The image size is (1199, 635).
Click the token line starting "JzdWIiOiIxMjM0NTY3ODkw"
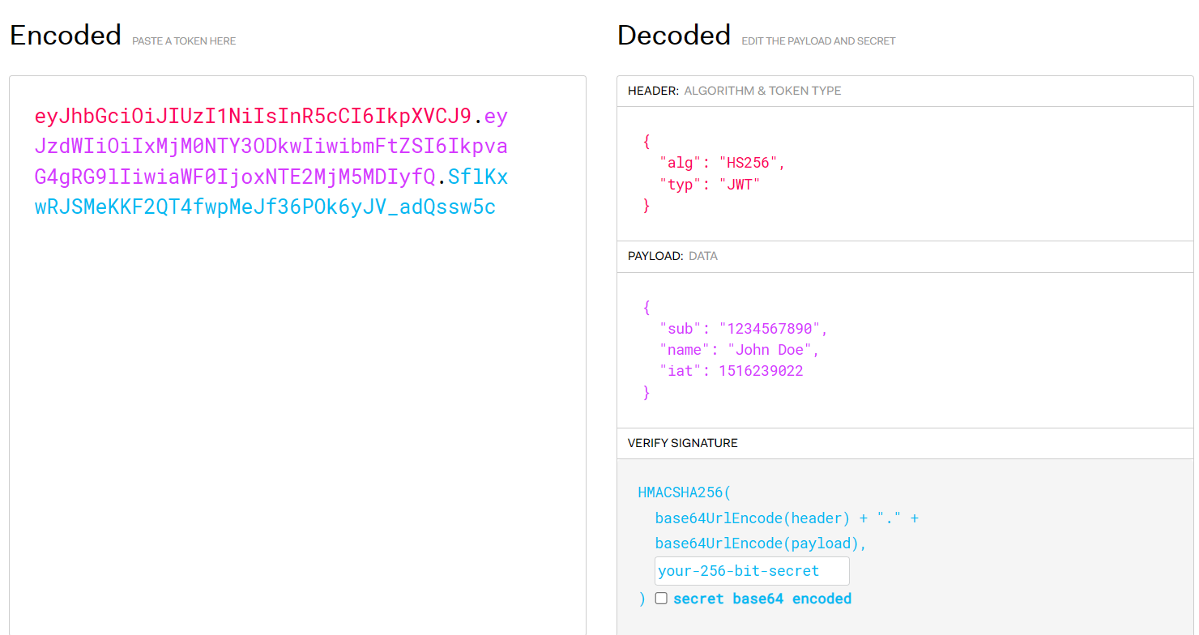click(271, 147)
